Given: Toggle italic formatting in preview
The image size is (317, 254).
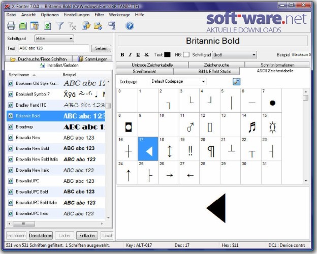Looking at the screenshot, I should tap(130, 55).
